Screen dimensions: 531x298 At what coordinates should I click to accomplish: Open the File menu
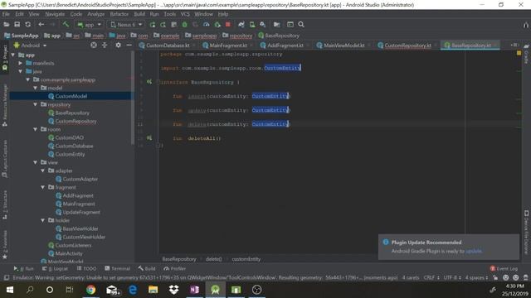[6, 14]
